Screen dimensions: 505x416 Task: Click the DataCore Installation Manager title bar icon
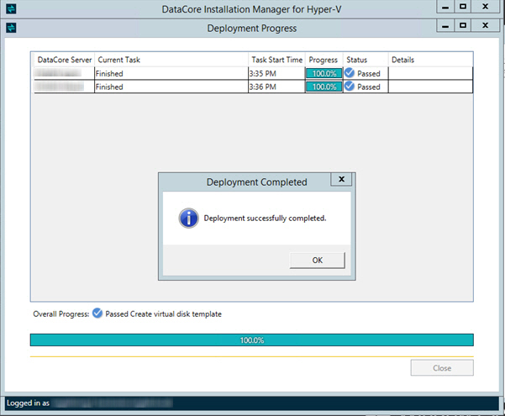click(11, 10)
